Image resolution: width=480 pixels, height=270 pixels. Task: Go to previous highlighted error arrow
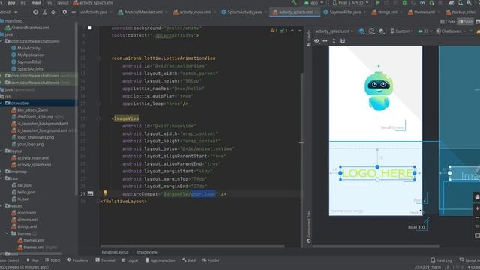(292, 31)
